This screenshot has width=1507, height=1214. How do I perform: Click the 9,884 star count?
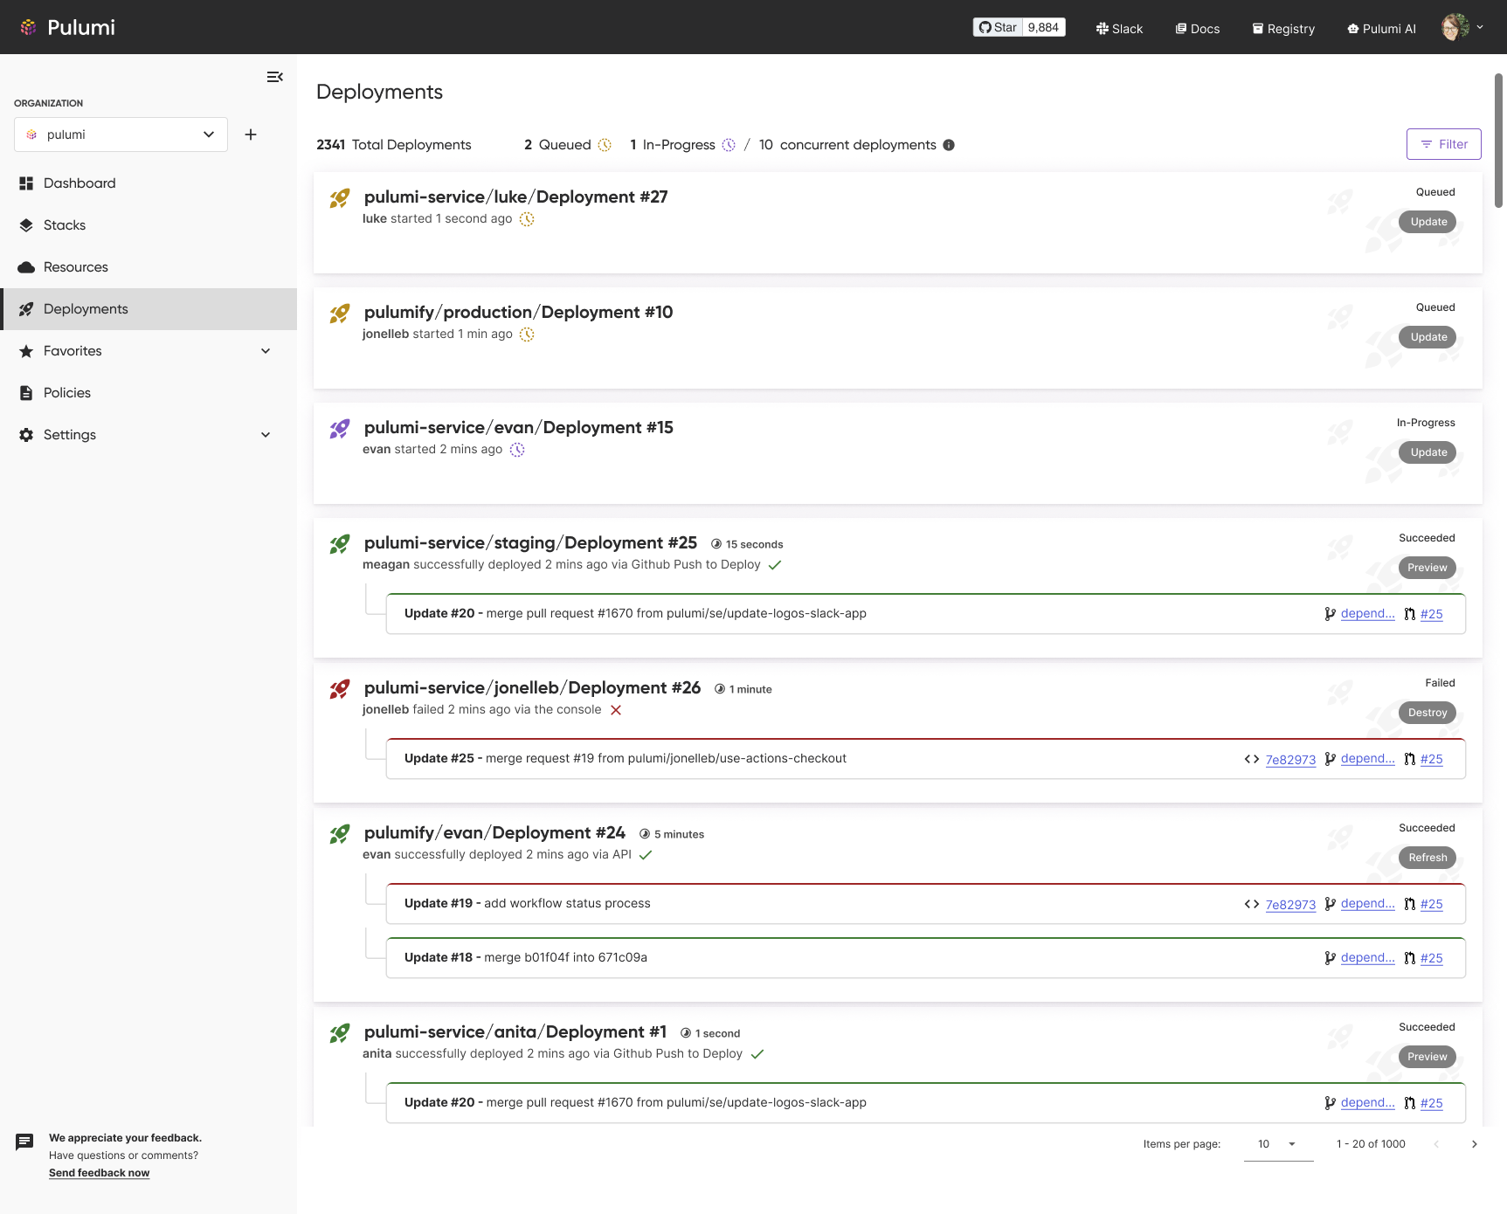1044,27
